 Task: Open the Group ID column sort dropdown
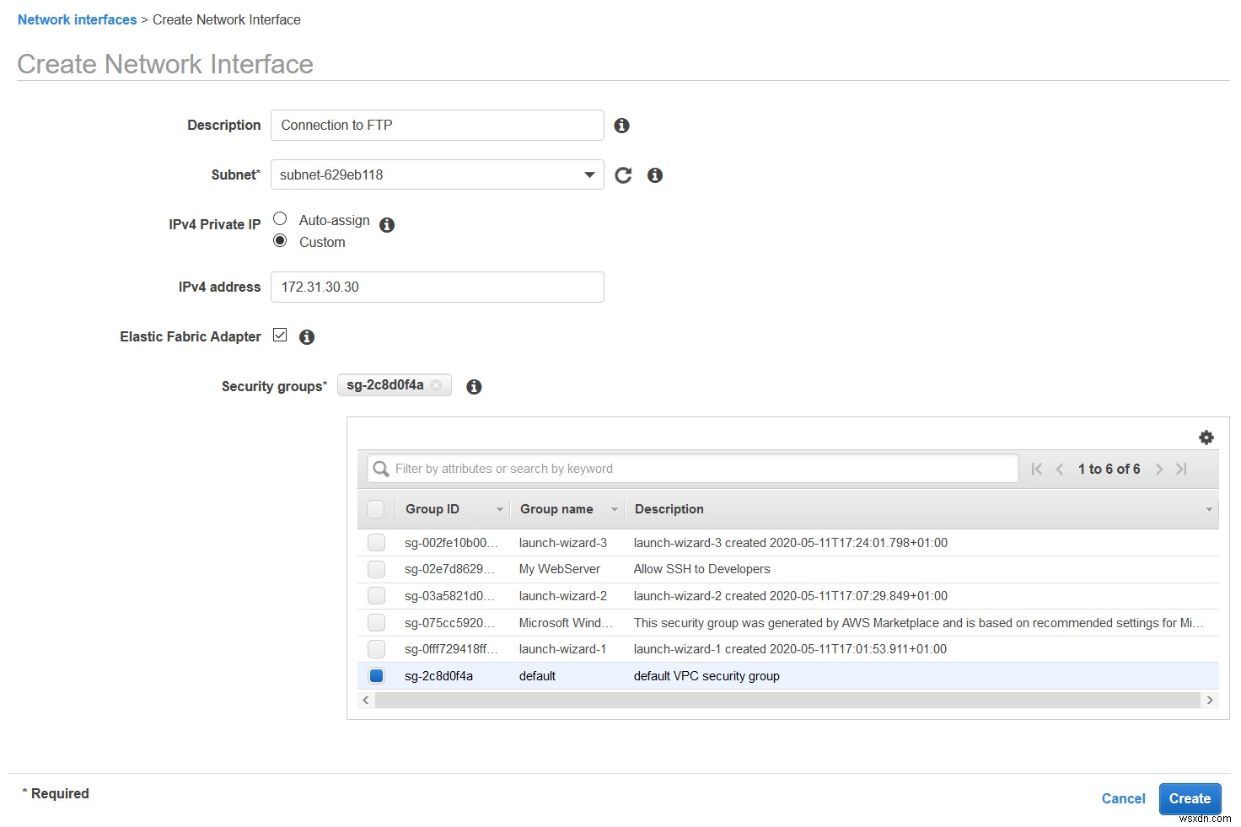pyautogui.click(x=500, y=509)
